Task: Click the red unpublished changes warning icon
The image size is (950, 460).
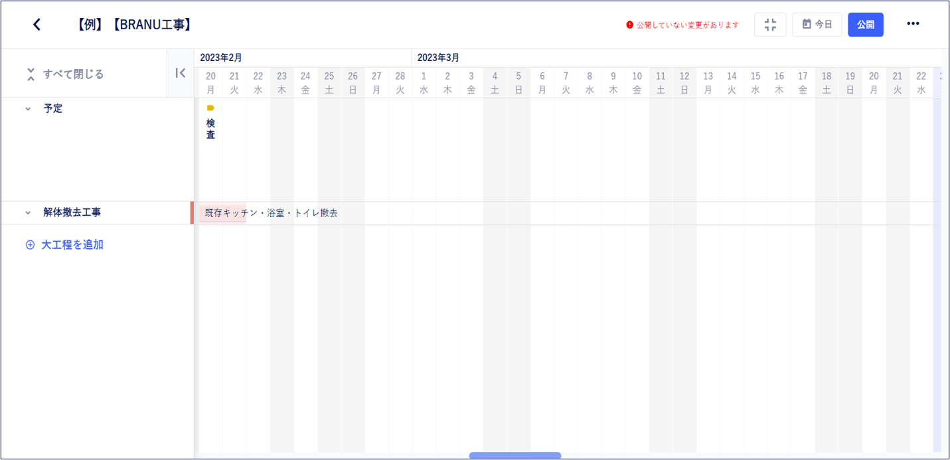Action: coord(629,25)
